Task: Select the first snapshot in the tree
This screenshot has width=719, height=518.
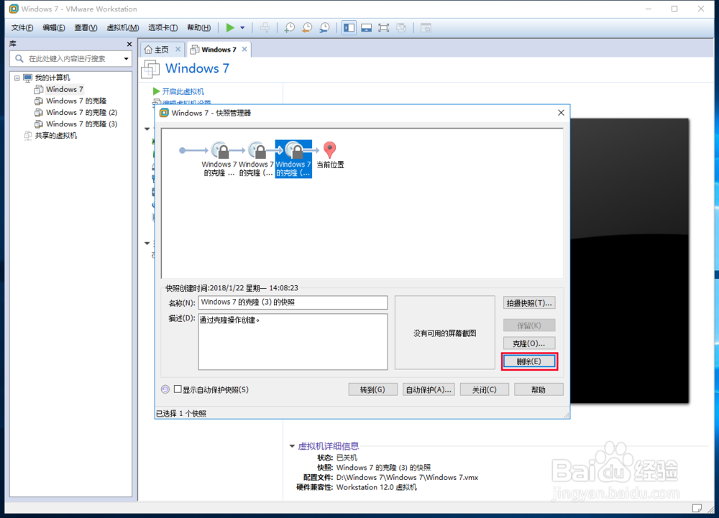Action: pyautogui.click(x=219, y=159)
